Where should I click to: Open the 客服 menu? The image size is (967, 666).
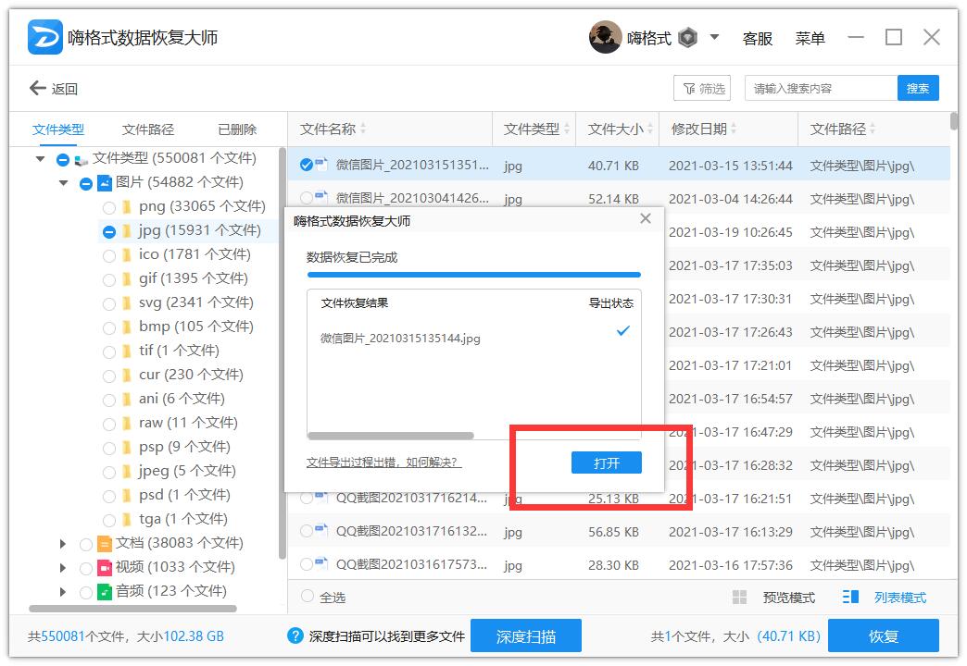(x=758, y=38)
